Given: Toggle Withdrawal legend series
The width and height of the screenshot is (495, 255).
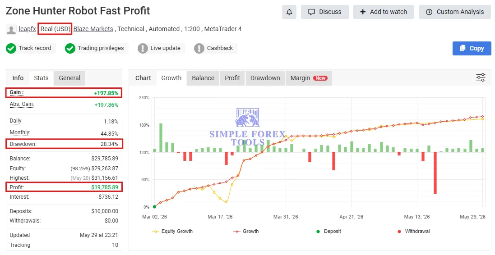Looking at the screenshot, I should pos(413,232).
